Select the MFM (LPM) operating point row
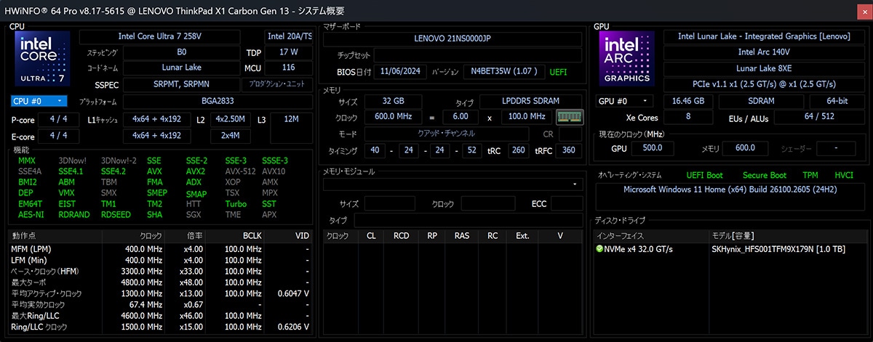873x342 pixels. [162, 249]
